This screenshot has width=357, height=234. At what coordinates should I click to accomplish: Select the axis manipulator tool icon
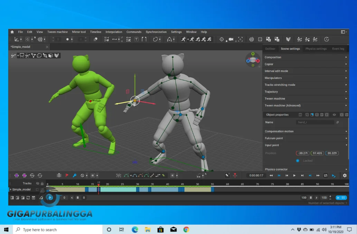[x=16, y=39]
